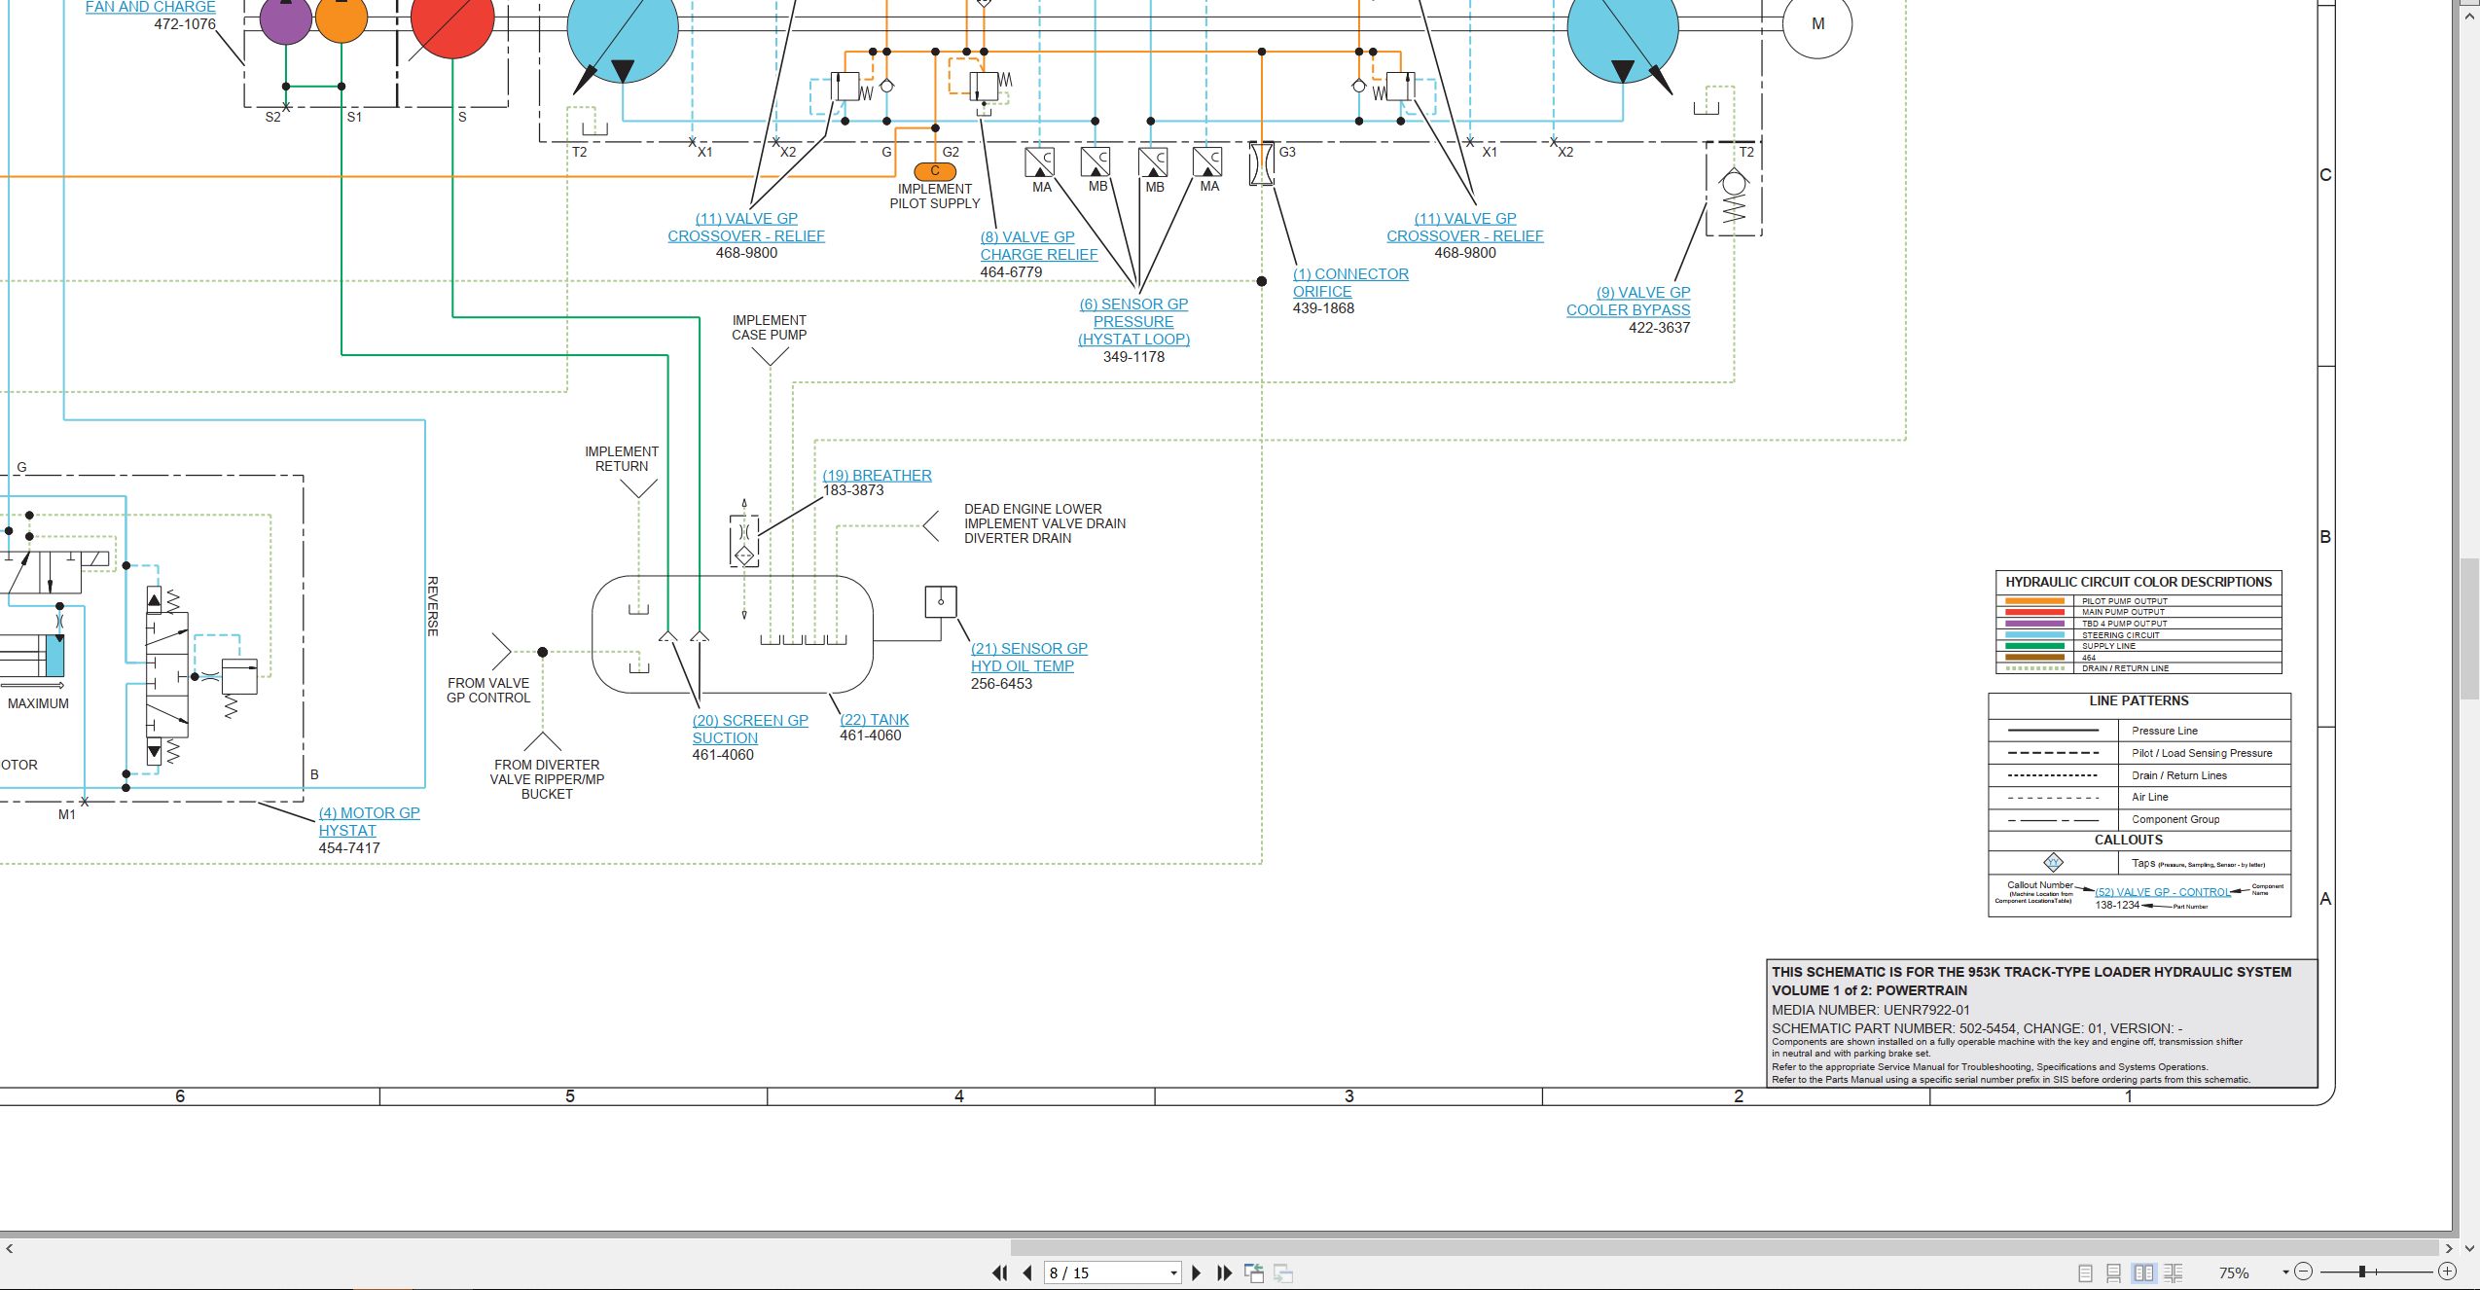Click the purple pump circle

pos(286,19)
